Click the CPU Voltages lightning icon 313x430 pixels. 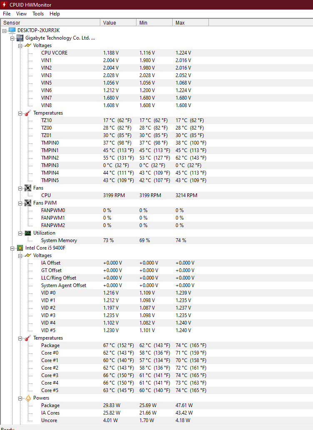point(27,255)
